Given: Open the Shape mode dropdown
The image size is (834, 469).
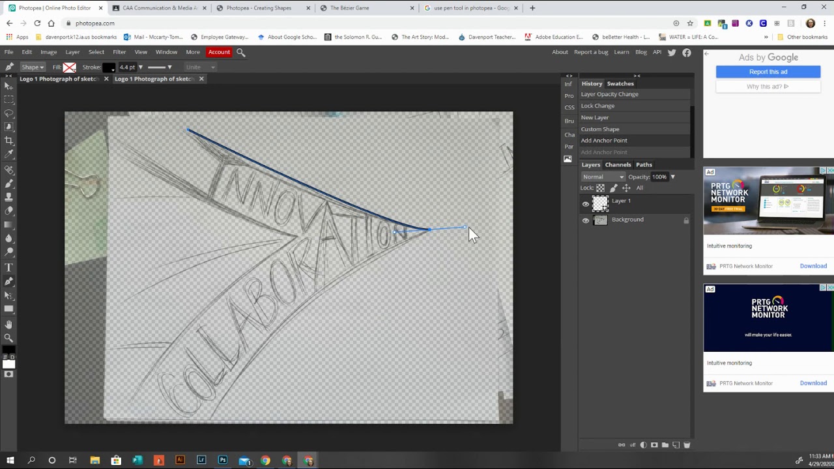Looking at the screenshot, I should pos(33,67).
